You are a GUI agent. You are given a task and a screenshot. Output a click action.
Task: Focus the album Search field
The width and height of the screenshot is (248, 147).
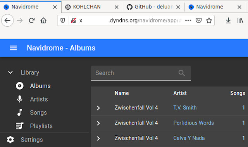tap(141, 73)
